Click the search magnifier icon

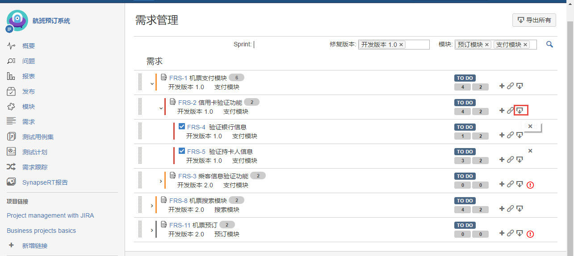550,44
